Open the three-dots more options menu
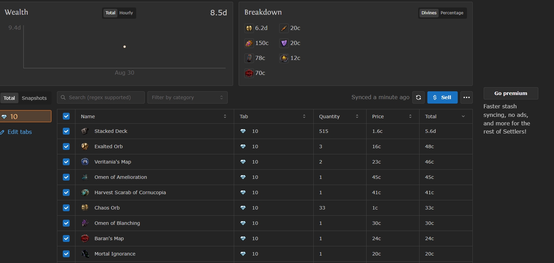The height and width of the screenshot is (263, 554). (467, 97)
